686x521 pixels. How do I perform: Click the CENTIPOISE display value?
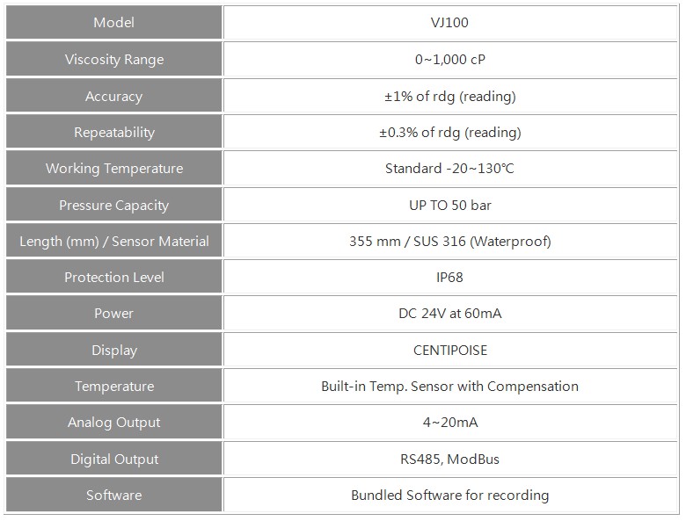coord(450,350)
